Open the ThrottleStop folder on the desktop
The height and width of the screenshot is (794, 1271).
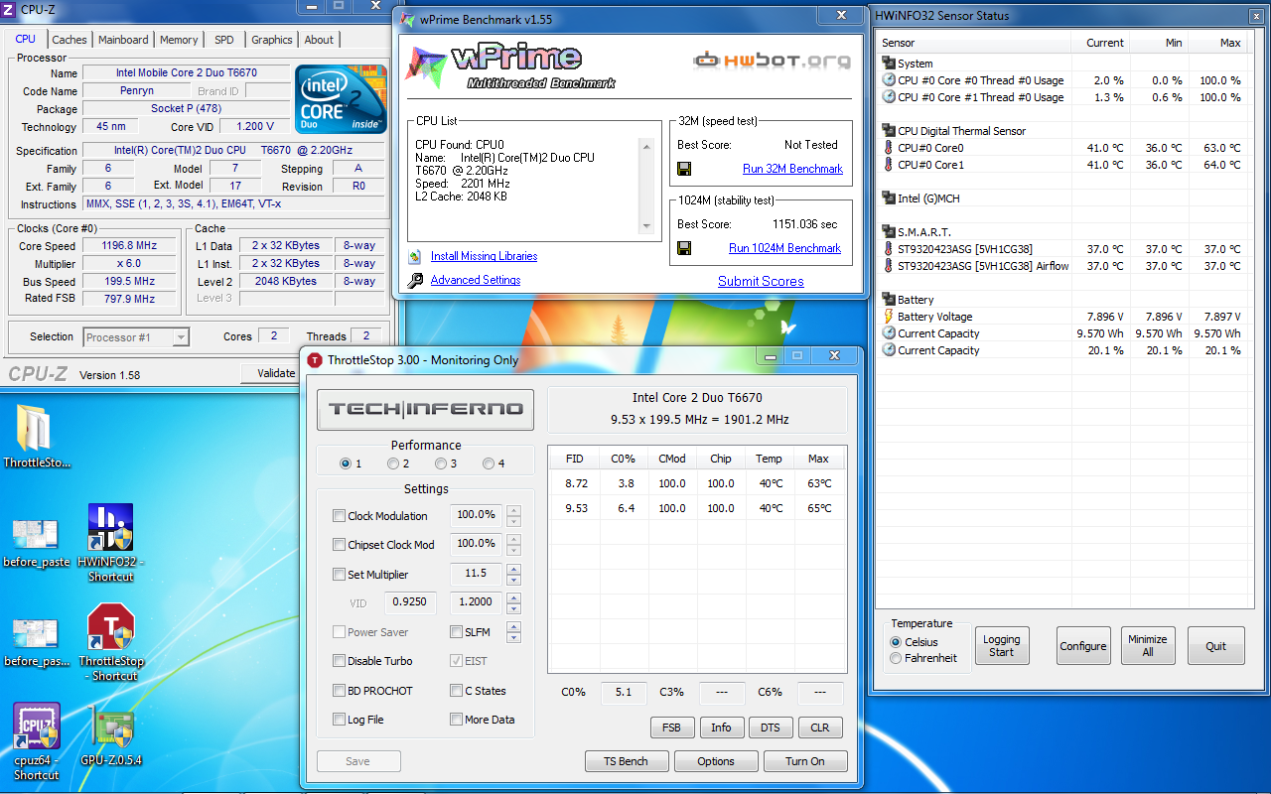36,436
